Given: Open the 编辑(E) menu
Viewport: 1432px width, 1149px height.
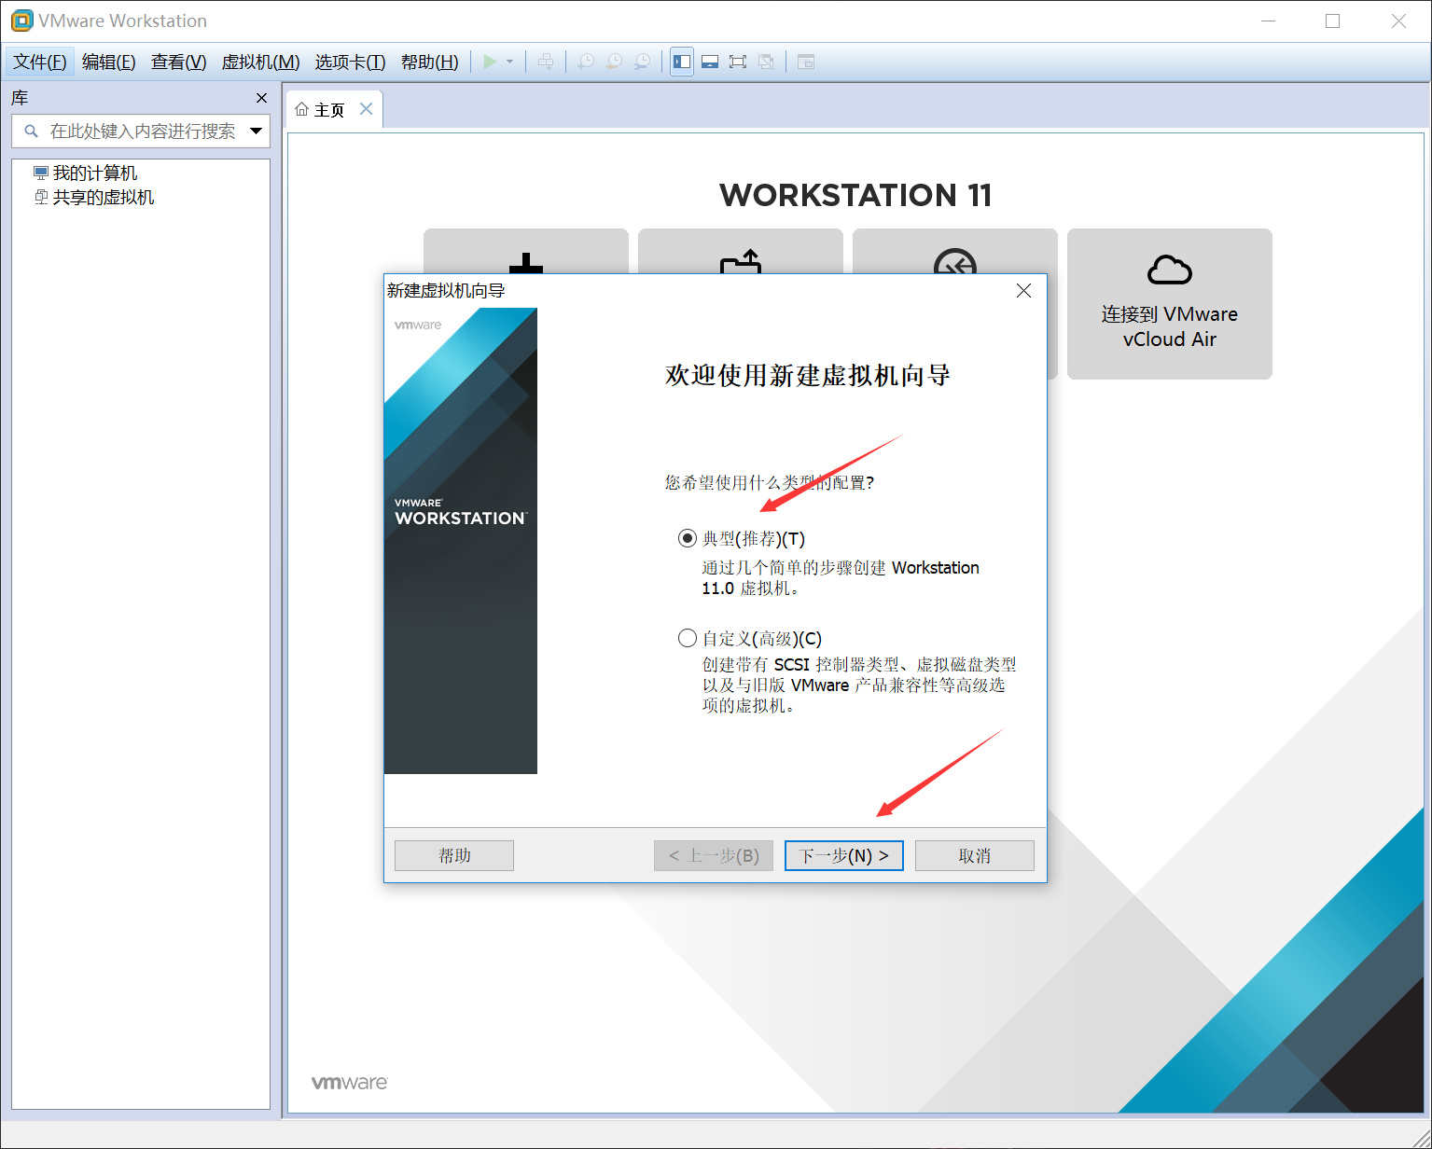Looking at the screenshot, I should pyautogui.click(x=108, y=62).
